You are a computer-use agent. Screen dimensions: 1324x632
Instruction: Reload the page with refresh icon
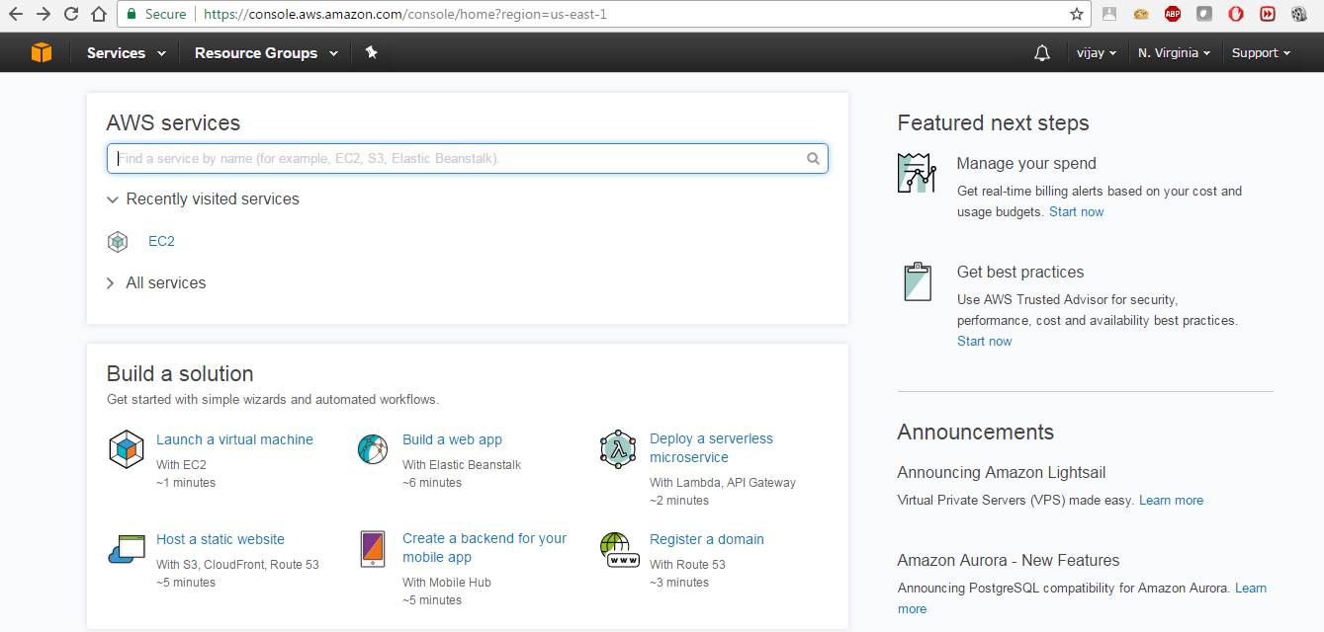pos(70,14)
